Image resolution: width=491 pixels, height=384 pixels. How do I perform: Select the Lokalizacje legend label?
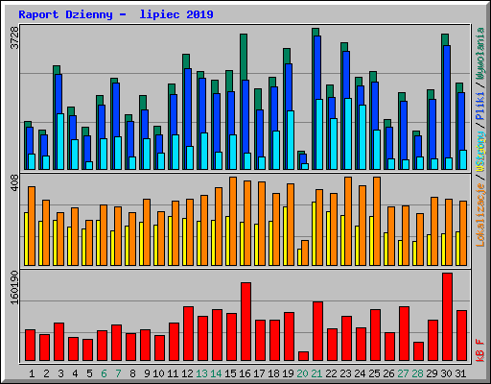coord(480,215)
